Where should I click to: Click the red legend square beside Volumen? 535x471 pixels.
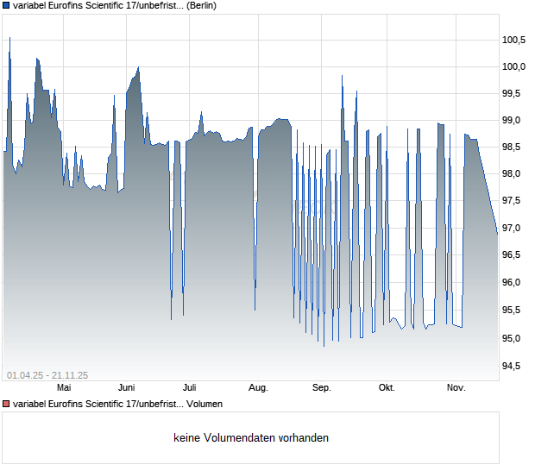(x=6, y=404)
